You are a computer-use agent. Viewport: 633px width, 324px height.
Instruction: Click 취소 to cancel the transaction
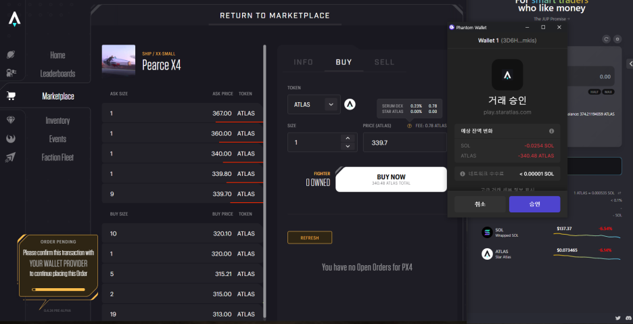click(480, 204)
